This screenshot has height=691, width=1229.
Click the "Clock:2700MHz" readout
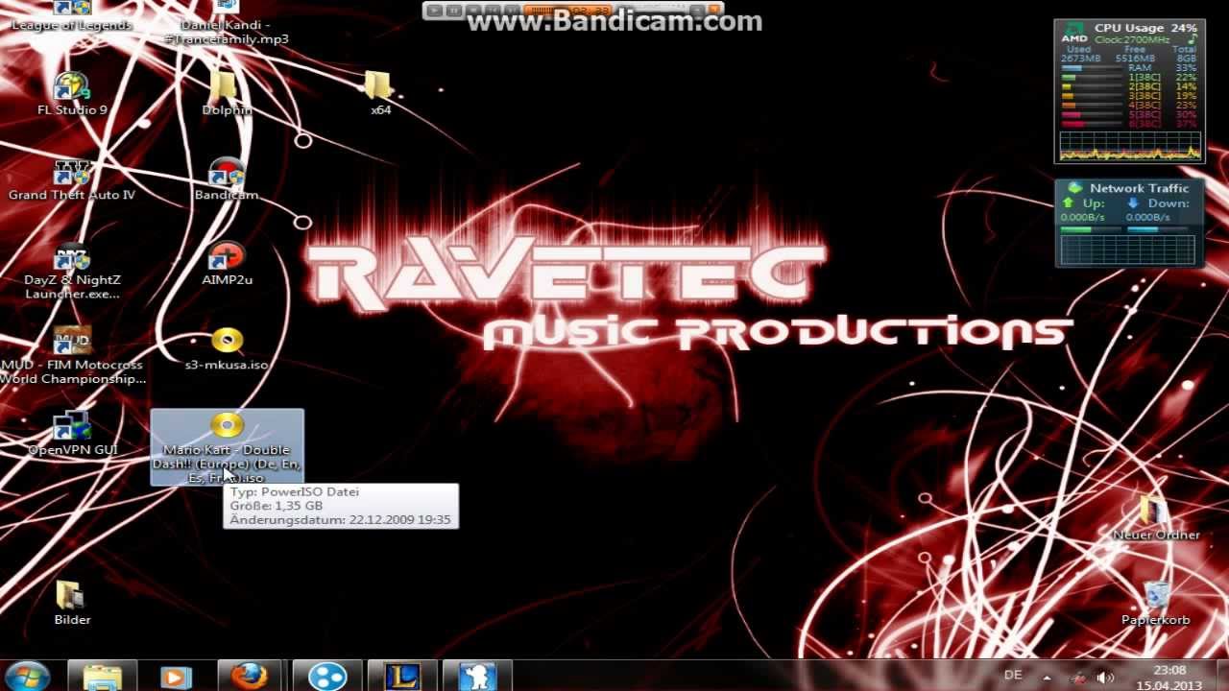coord(1133,40)
